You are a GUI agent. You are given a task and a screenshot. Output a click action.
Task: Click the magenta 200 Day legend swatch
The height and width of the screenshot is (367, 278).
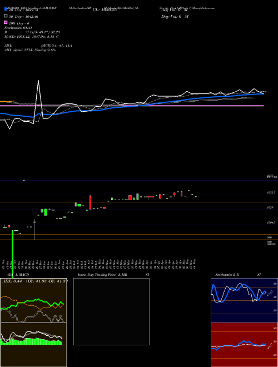click(6, 22)
